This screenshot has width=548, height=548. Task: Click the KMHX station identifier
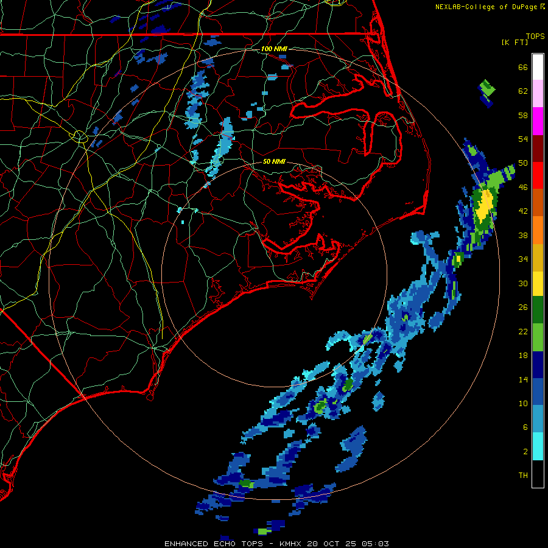(291, 544)
